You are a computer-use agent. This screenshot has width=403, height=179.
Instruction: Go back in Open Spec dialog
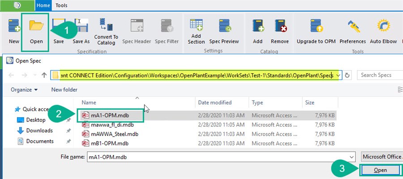pyautogui.click(x=11, y=75)
